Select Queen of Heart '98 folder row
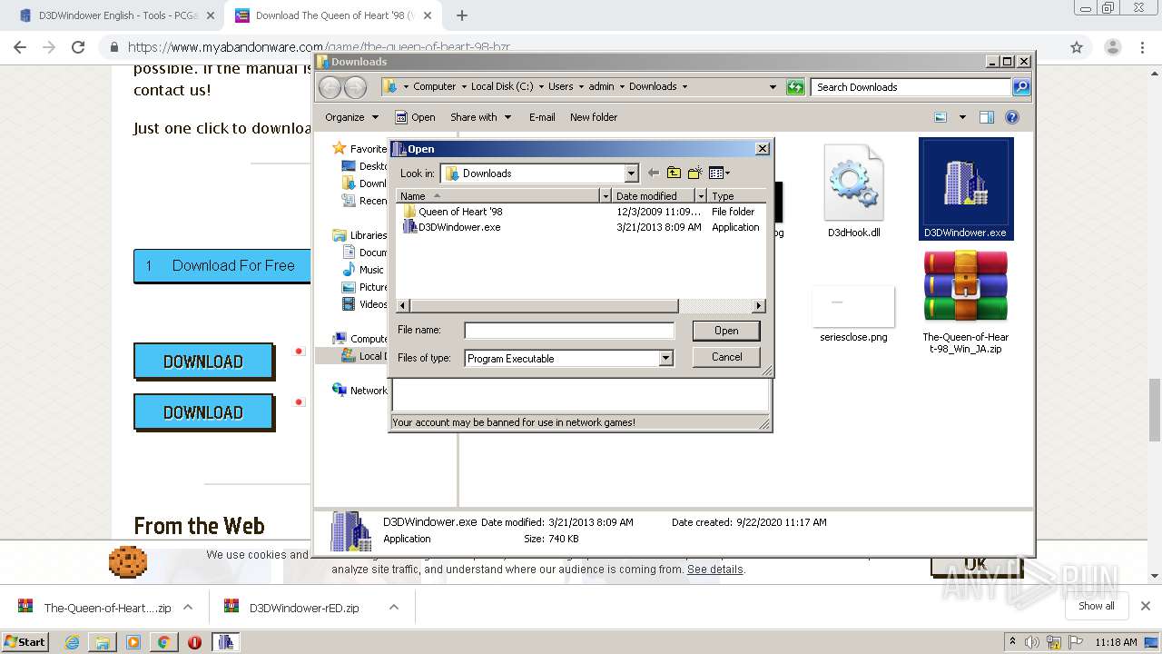 462,212
